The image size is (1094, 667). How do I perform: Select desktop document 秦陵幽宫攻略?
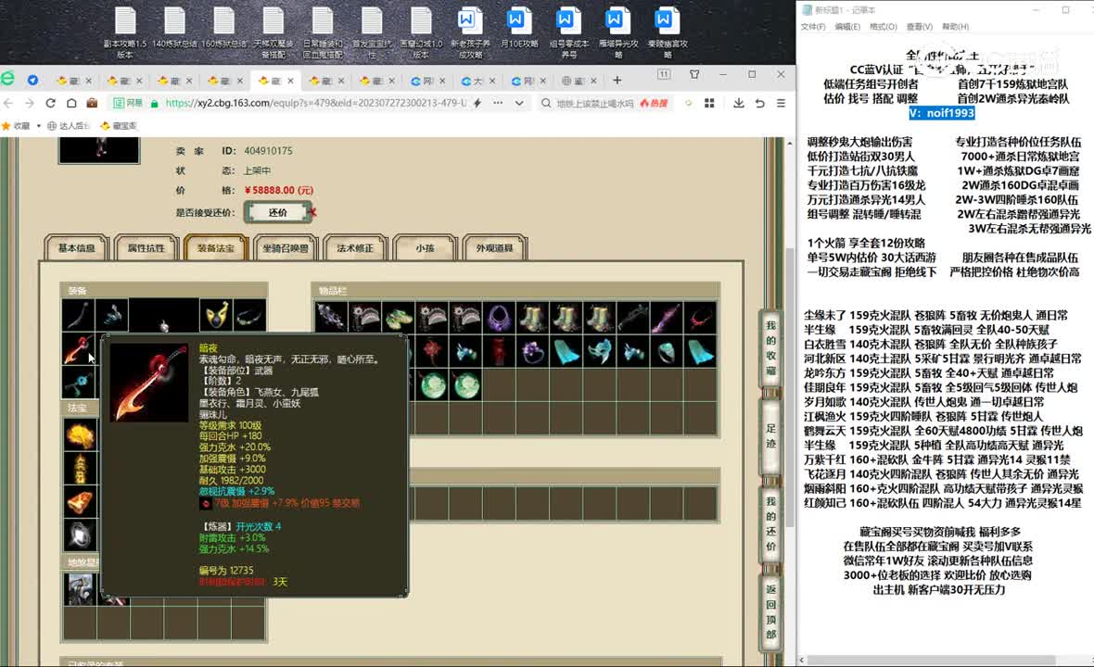(x=667, y=32)
